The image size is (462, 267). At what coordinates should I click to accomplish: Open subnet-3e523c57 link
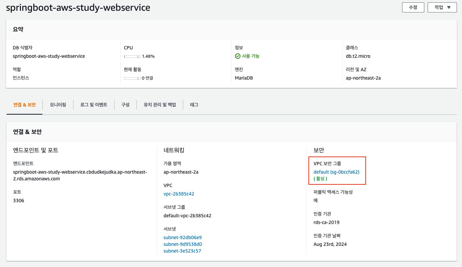182,251
